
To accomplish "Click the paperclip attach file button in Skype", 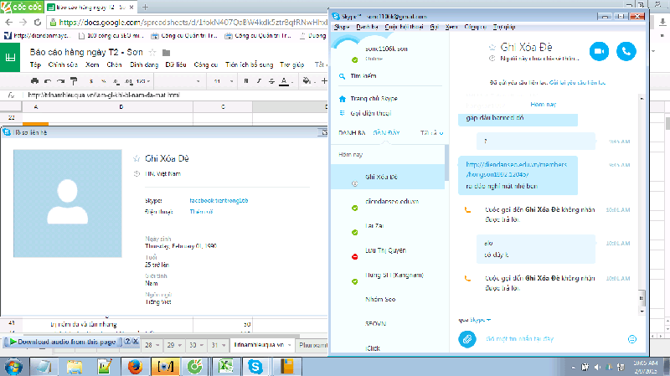I will click(x=467, y=339).
